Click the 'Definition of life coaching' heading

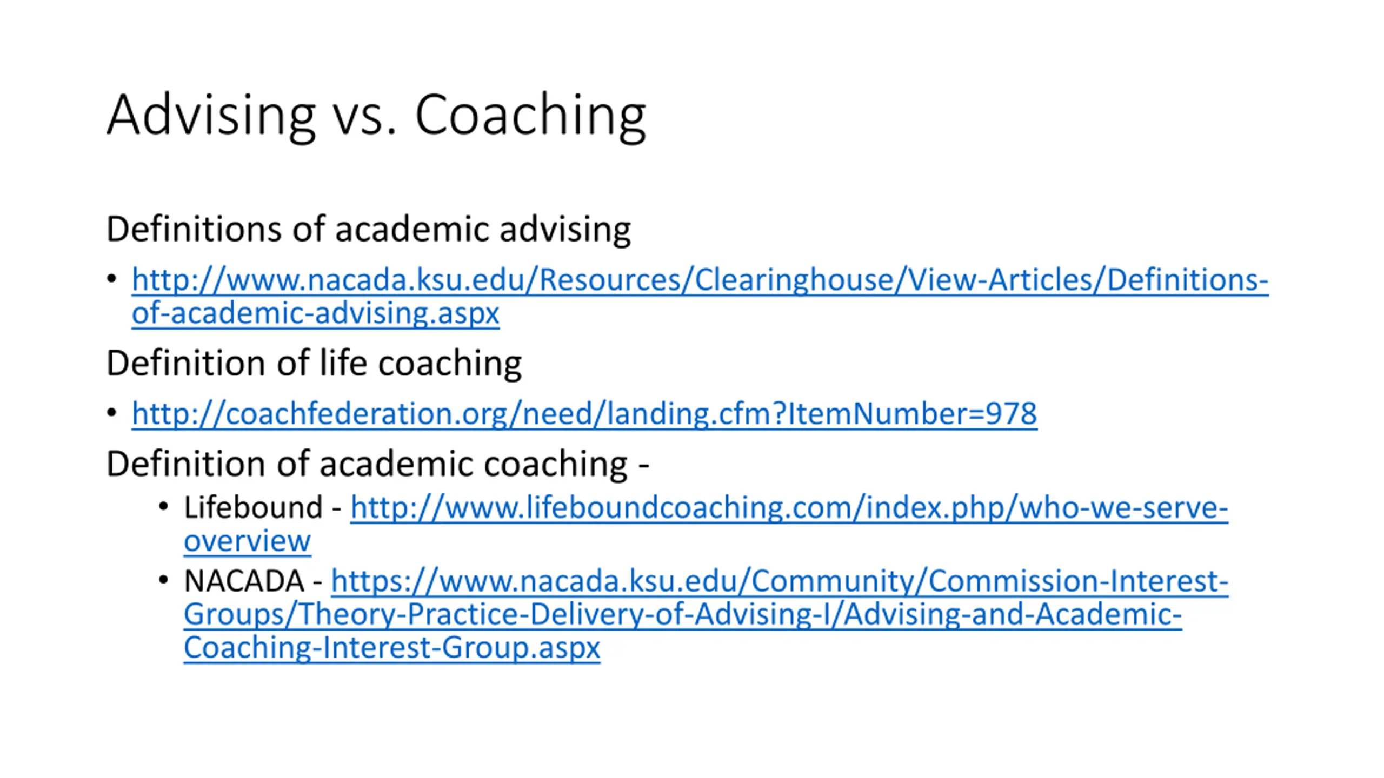[x=314, y=363]
